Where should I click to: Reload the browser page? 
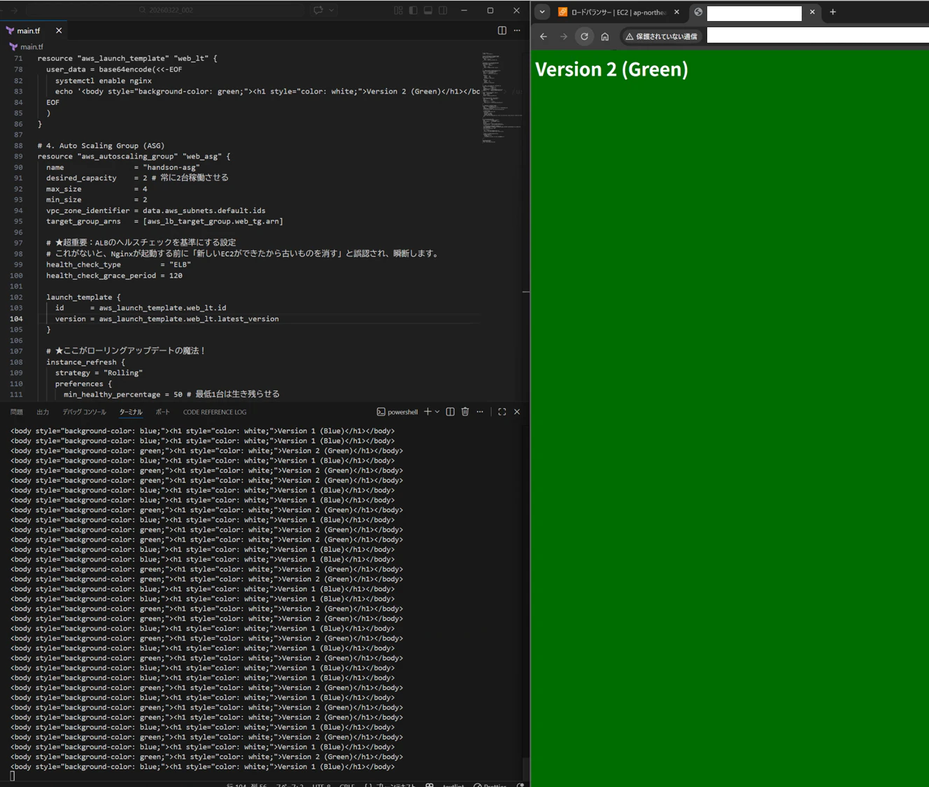584,36
